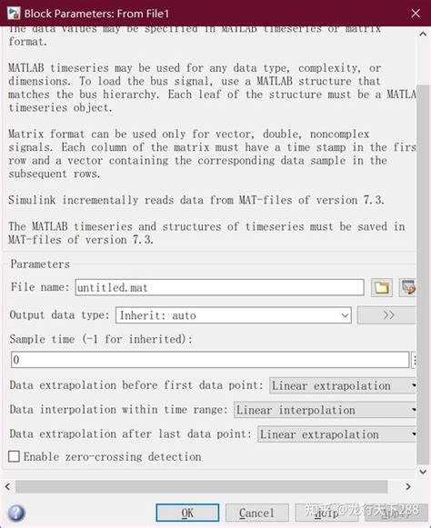
Task: Click the File name field with untitled.mat
Action: click(219, 287)
